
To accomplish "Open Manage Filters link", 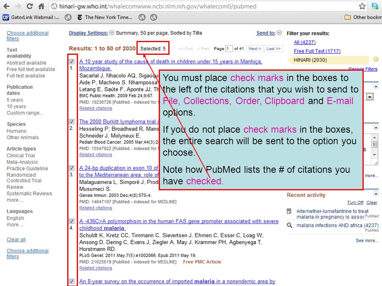I will [x=363, y=69].
